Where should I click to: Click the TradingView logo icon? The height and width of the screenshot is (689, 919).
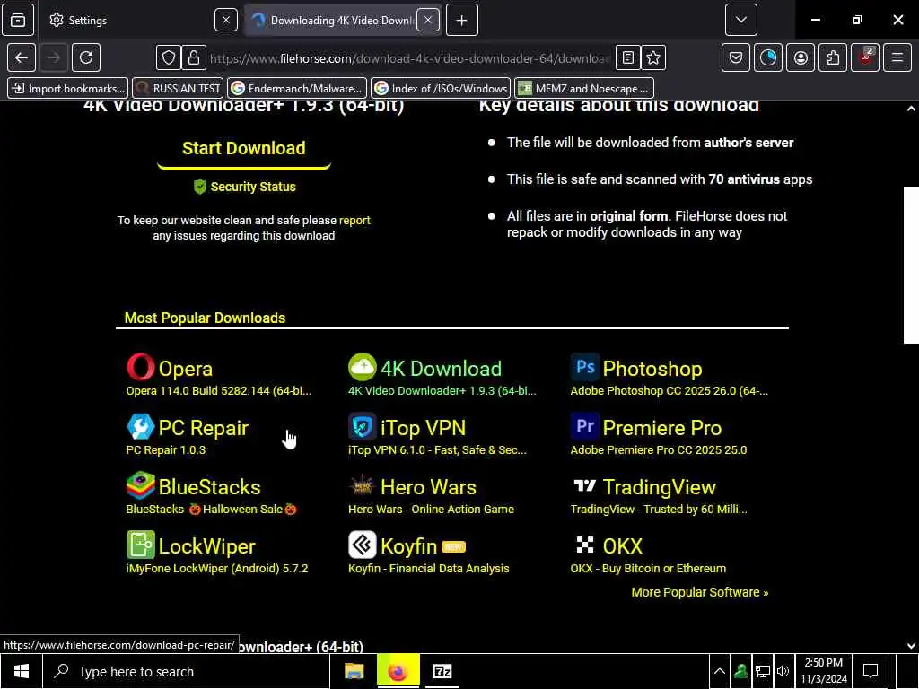[x=585, y=485]
